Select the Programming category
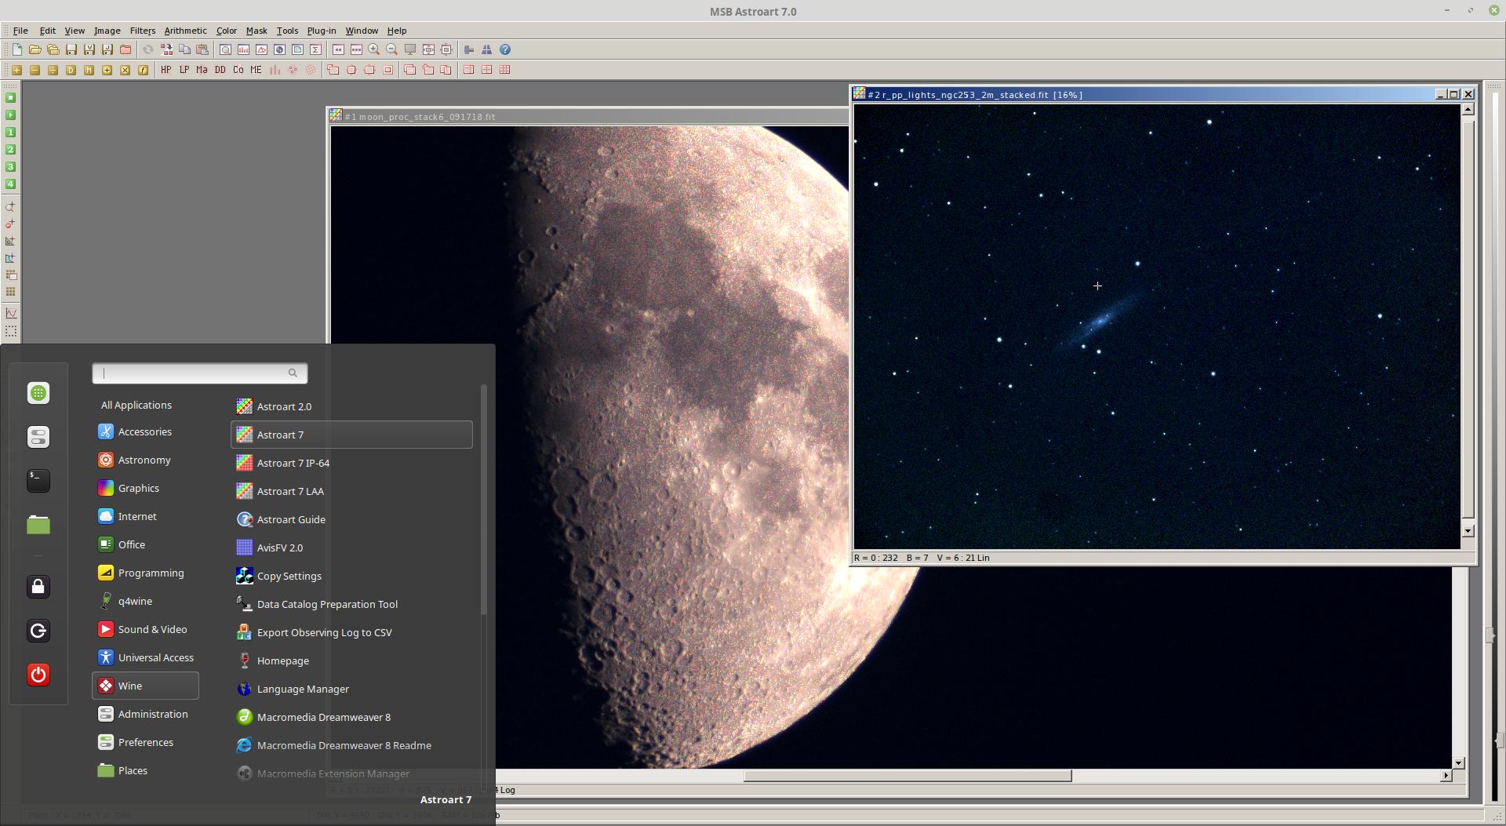Viewport: 1506px width, 826px height. click(x=145, y=573)
